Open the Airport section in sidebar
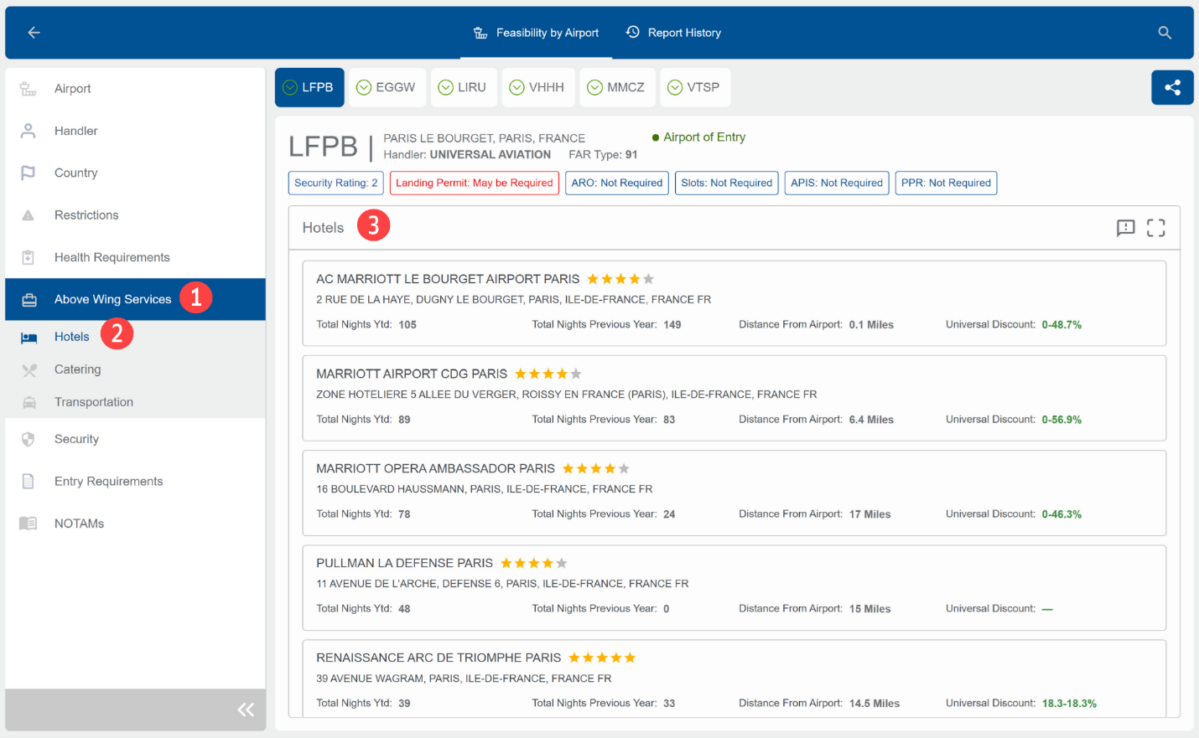Viewport: 1199px width, 738px height. tap(136, 89)
